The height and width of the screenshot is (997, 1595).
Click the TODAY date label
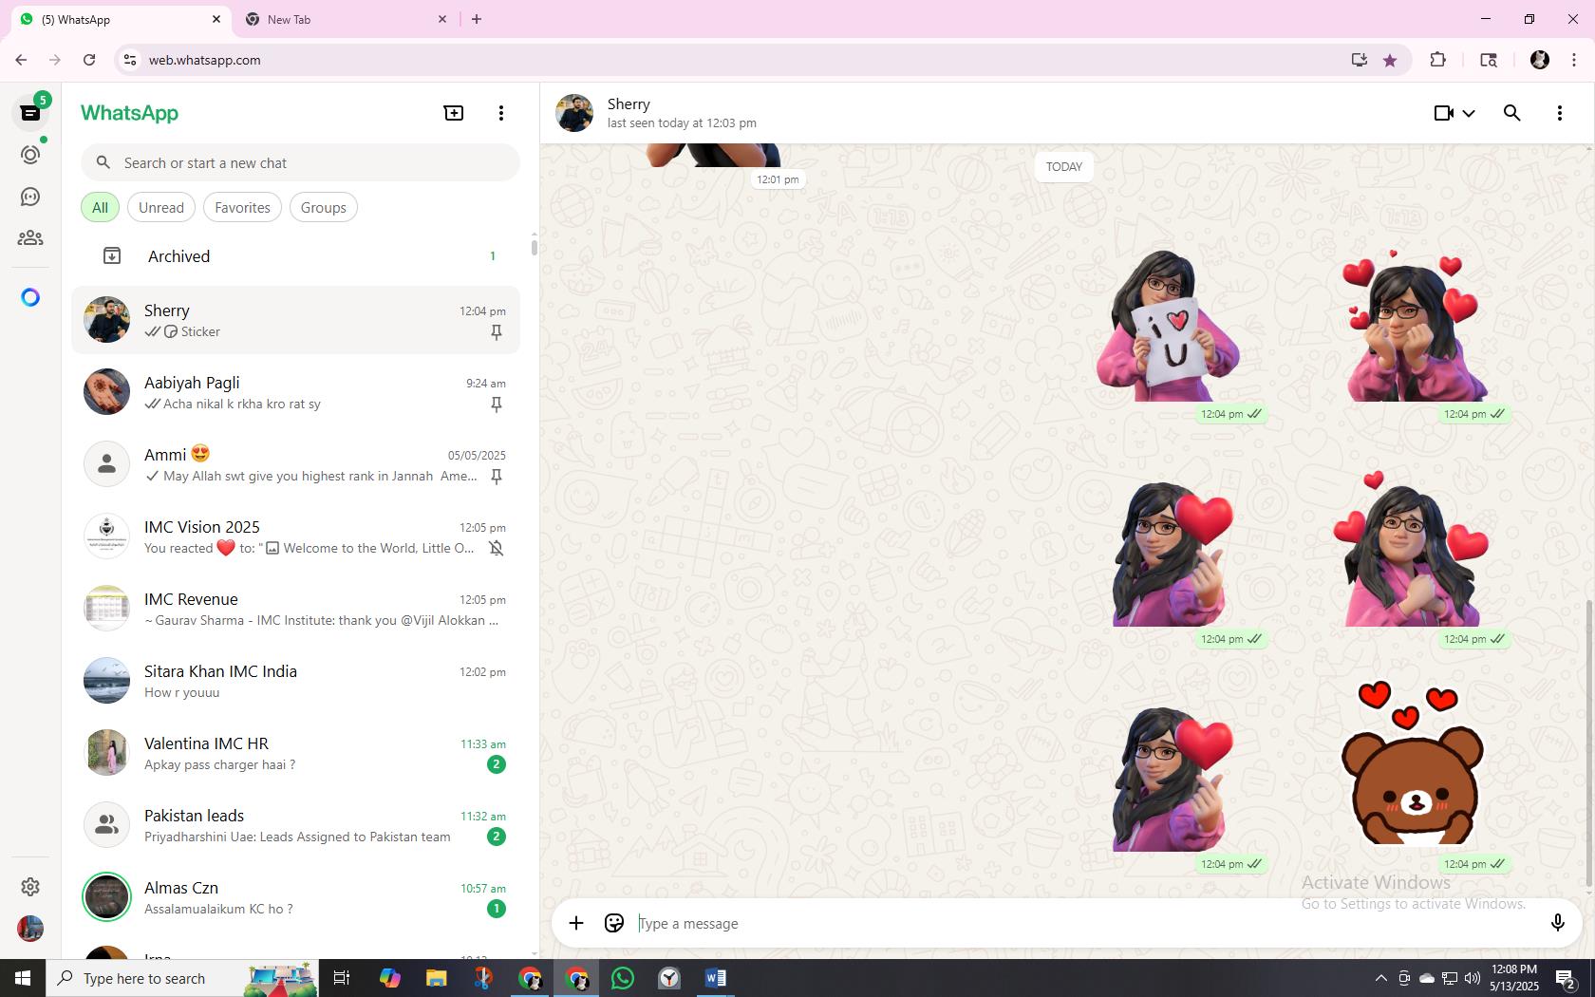click(1064, 167)
